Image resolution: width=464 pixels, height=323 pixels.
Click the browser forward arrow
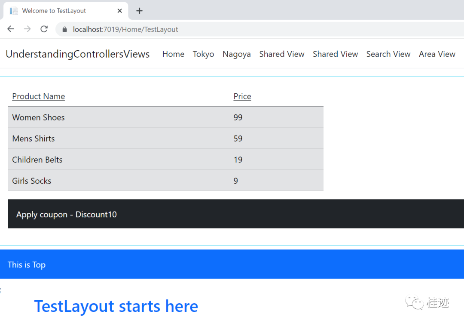[x=27, y=29]
